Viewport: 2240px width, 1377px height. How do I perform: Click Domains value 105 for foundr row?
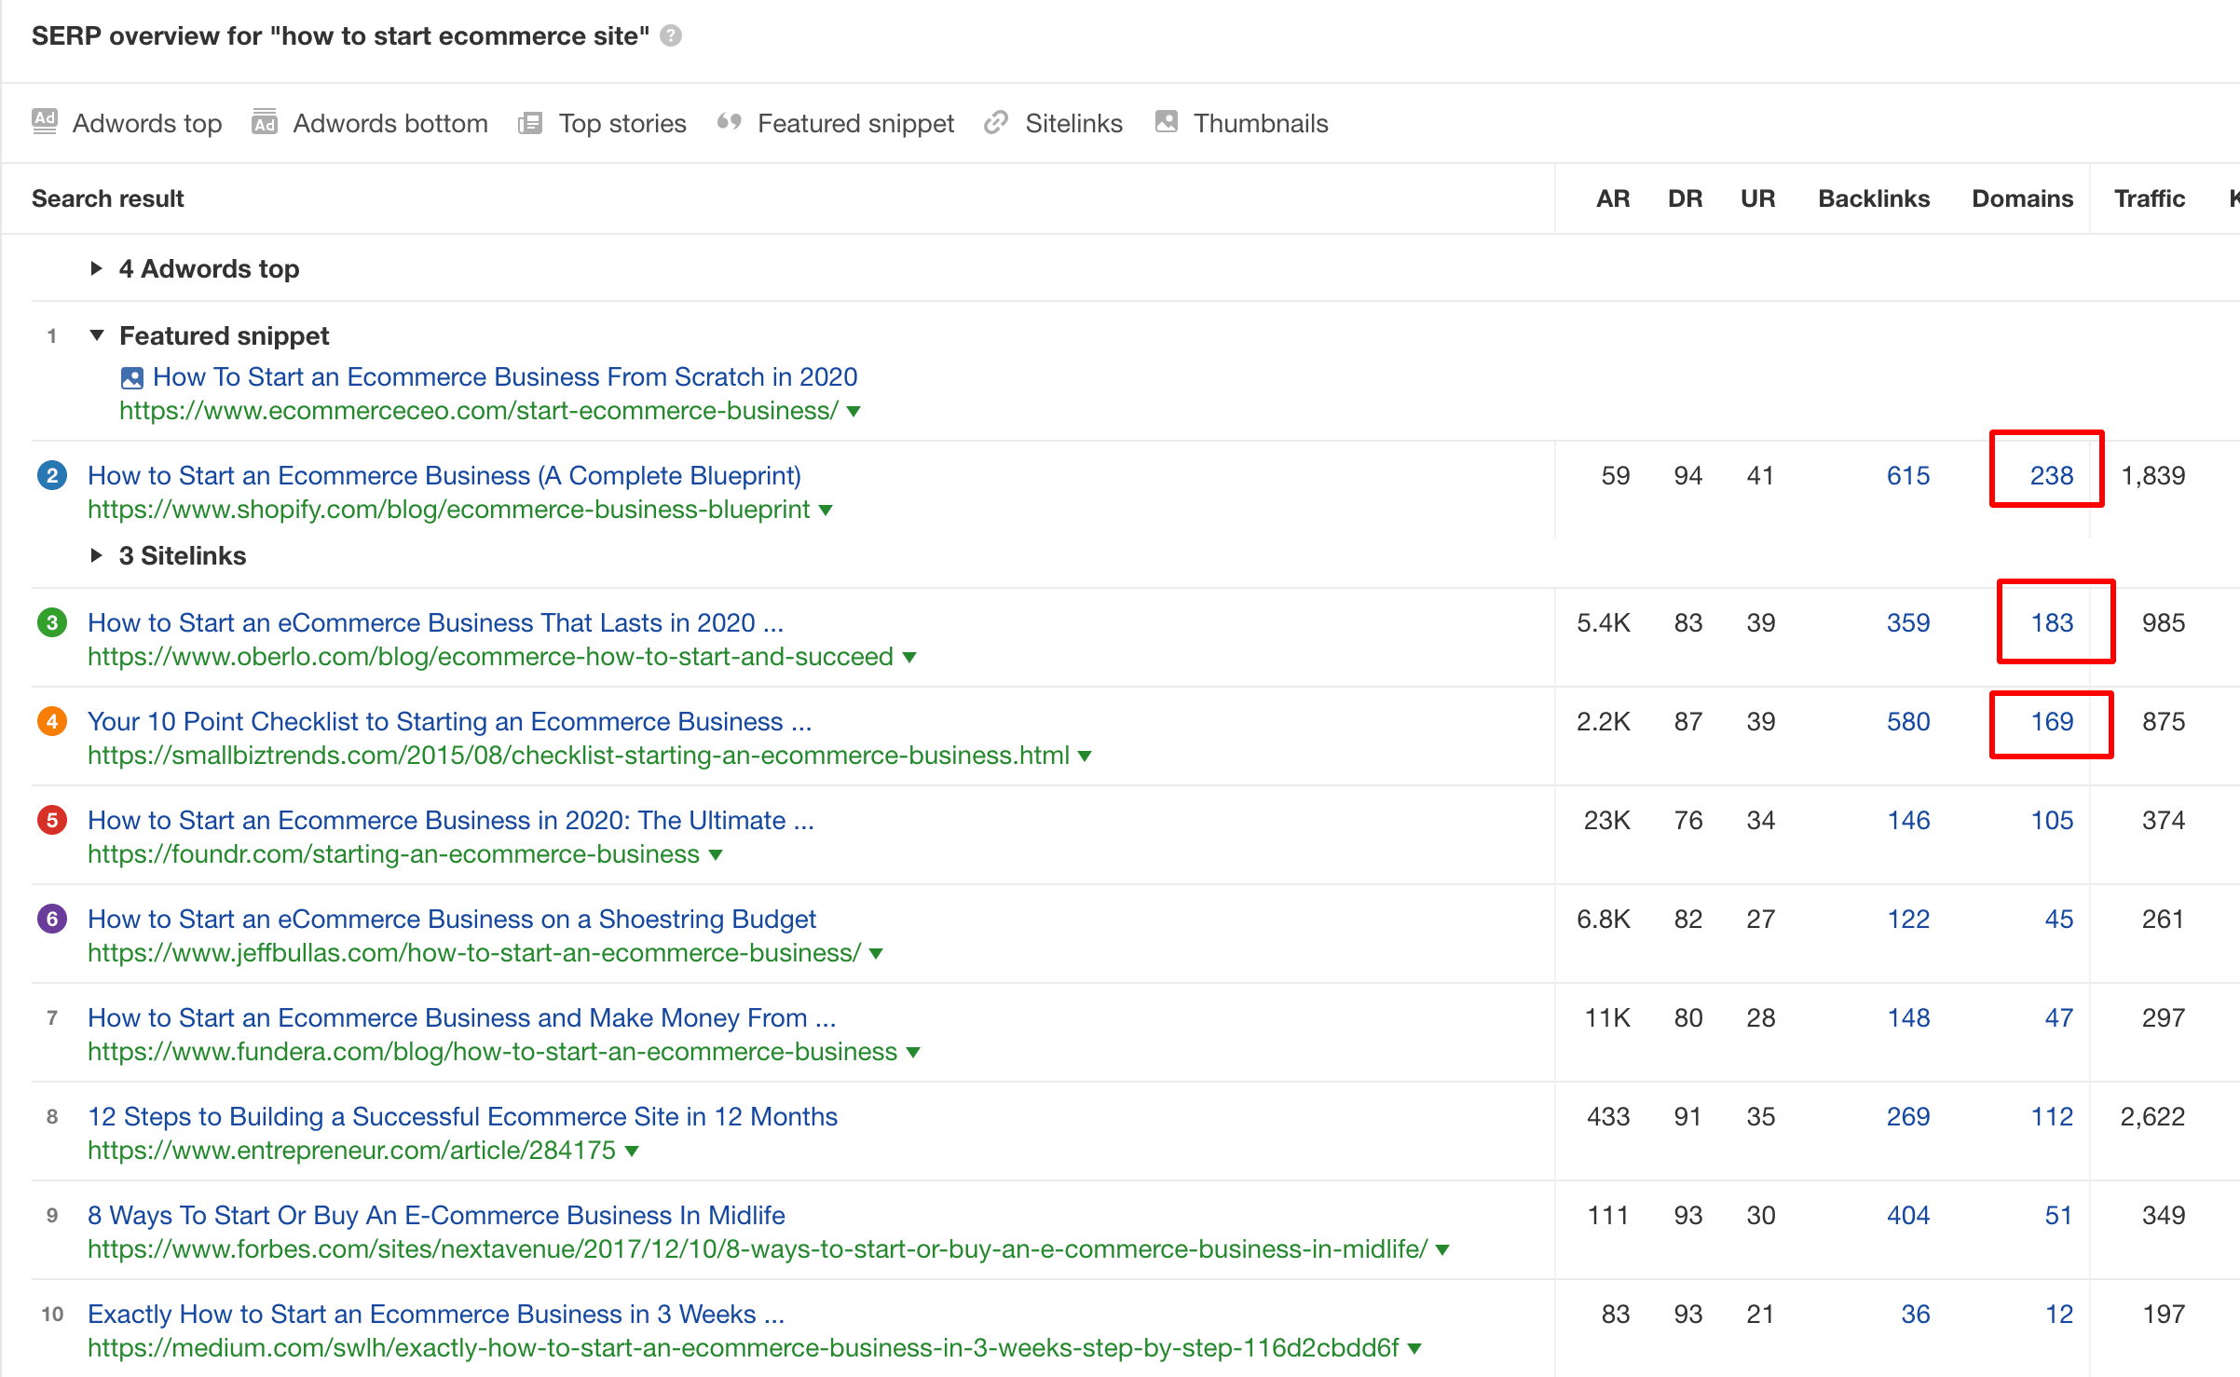[2052, 820]
